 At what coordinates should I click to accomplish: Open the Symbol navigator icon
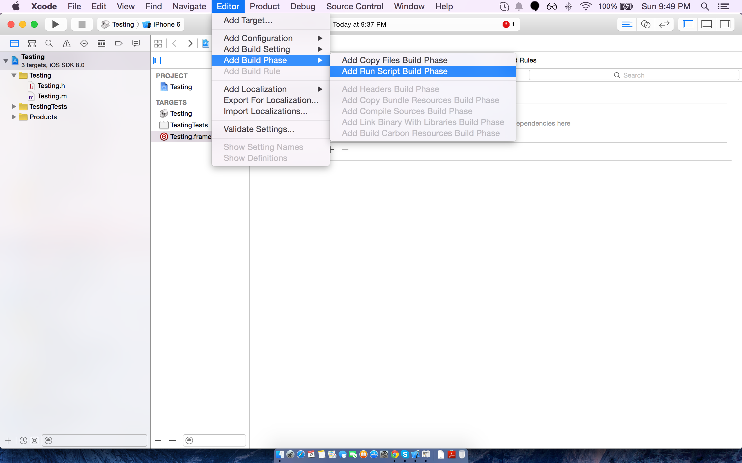click(x=32, y=43)
